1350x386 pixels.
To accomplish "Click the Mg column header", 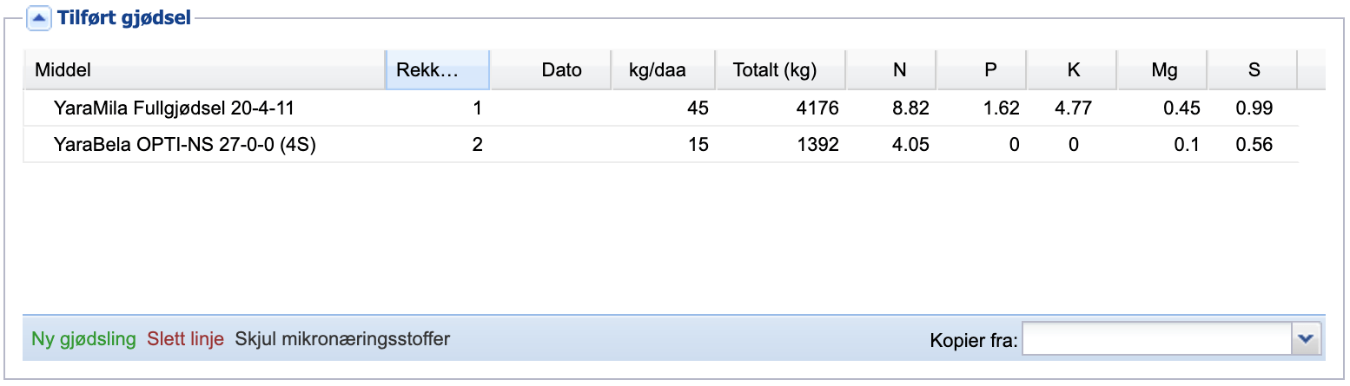I will (x=1162, y=70).
